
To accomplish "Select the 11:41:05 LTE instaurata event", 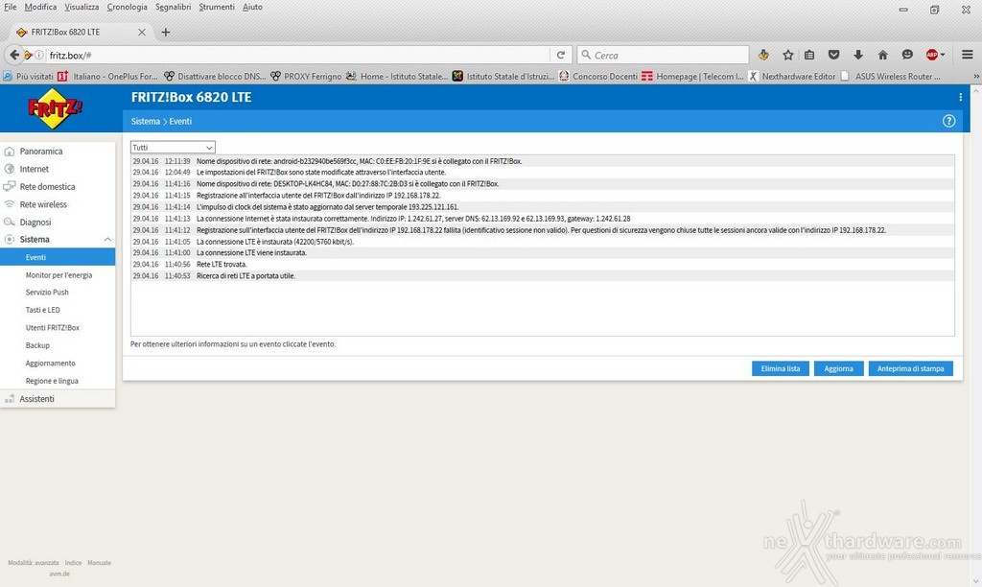I will tap(543, 241).
